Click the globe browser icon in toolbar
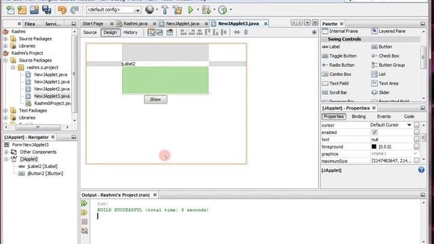The width and height of the screenshot is (434, 244). click(149, 10)
